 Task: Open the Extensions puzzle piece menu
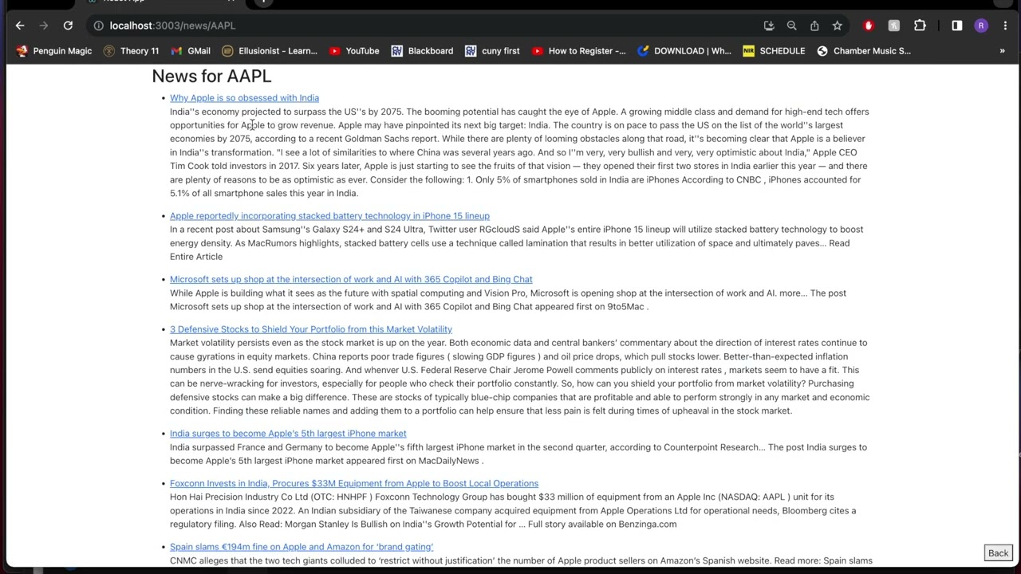pyautogui.click(x=920, y=26)
